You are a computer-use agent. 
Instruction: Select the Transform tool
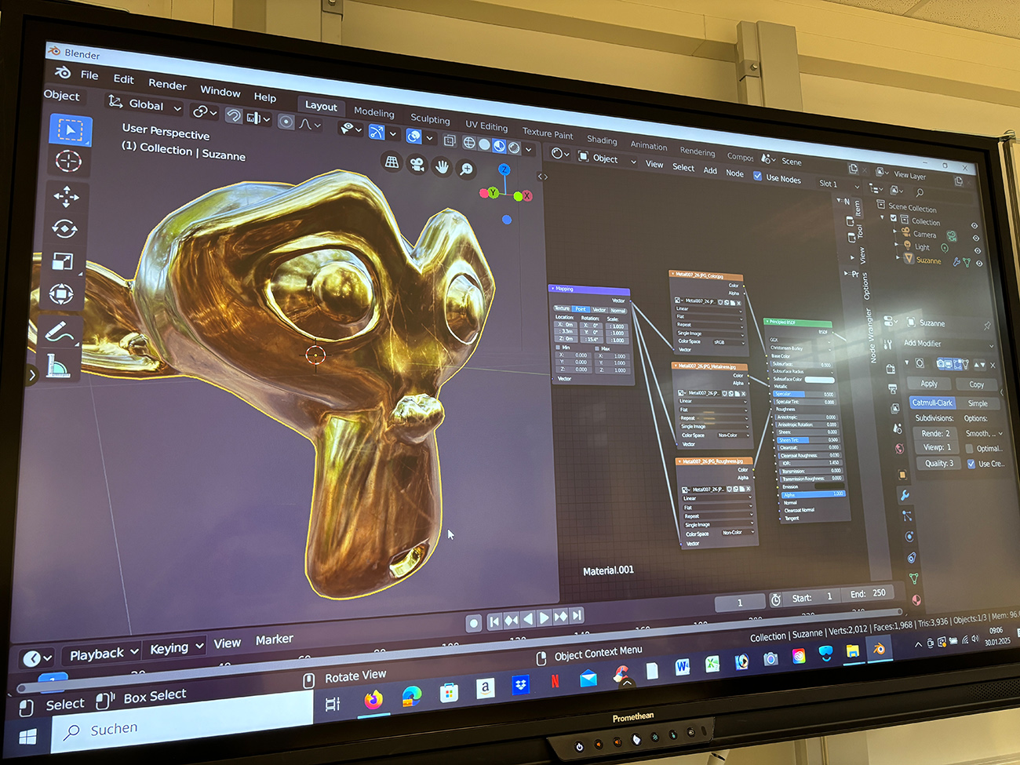point(61,294)
